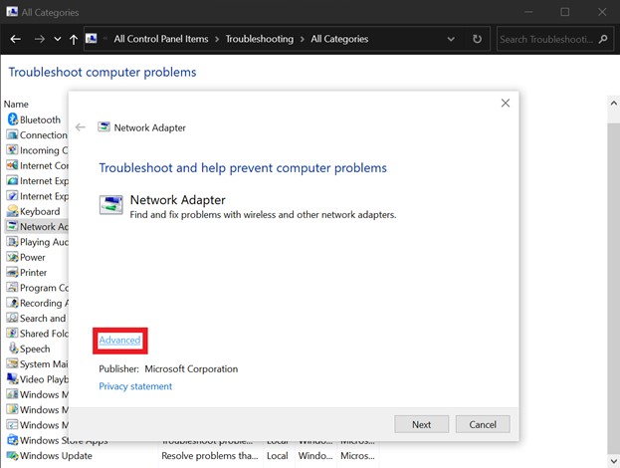
Task: Click the Speech microphone icon
Action: point(13,349)
